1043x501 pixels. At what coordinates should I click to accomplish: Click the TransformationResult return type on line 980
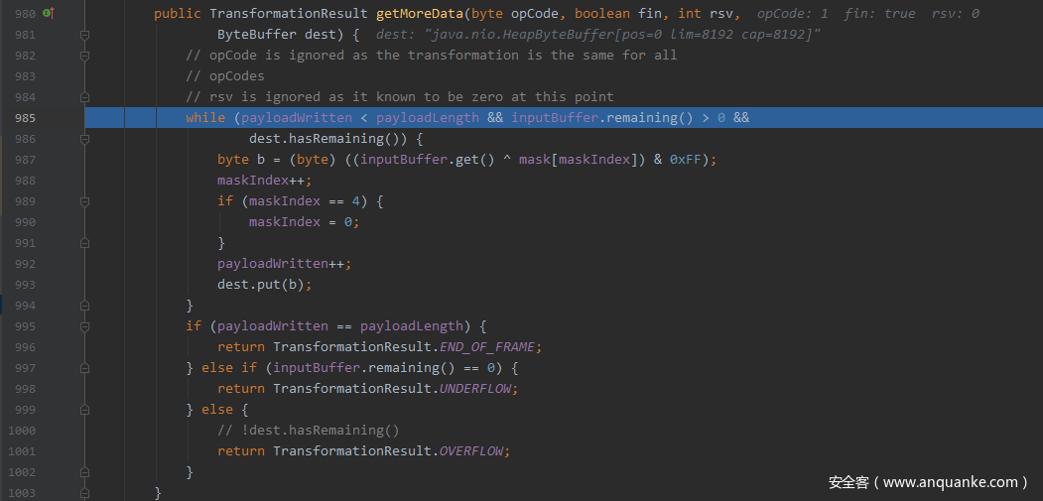tap(289, 13)
